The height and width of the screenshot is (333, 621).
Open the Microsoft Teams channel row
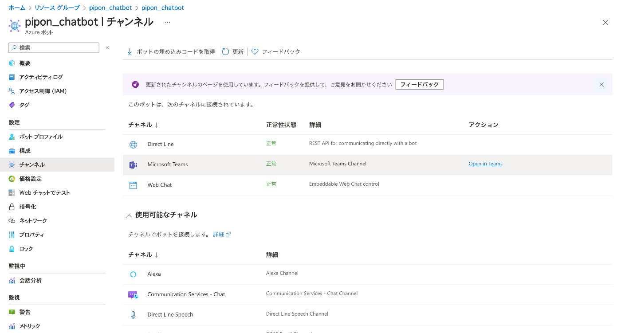[368, 165]
